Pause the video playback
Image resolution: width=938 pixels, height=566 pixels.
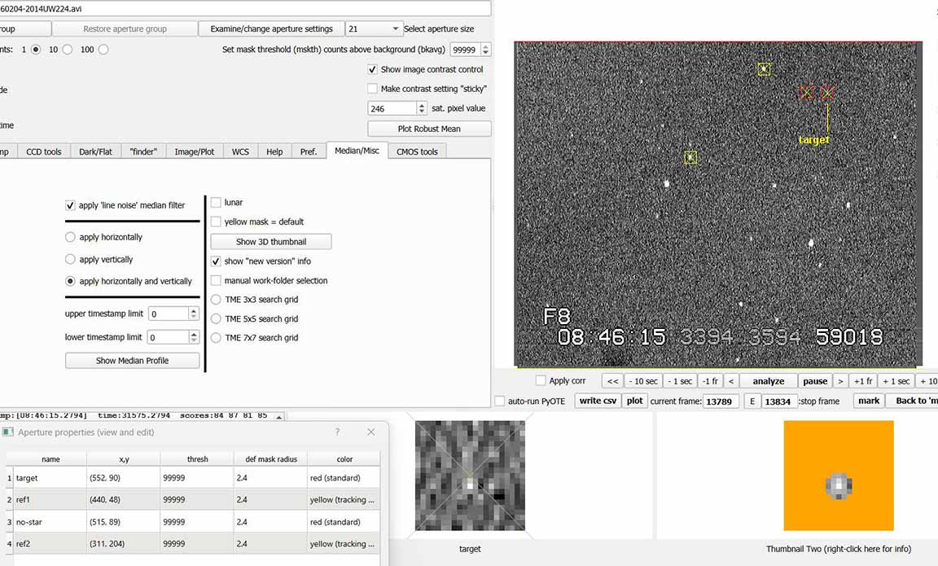815,381
